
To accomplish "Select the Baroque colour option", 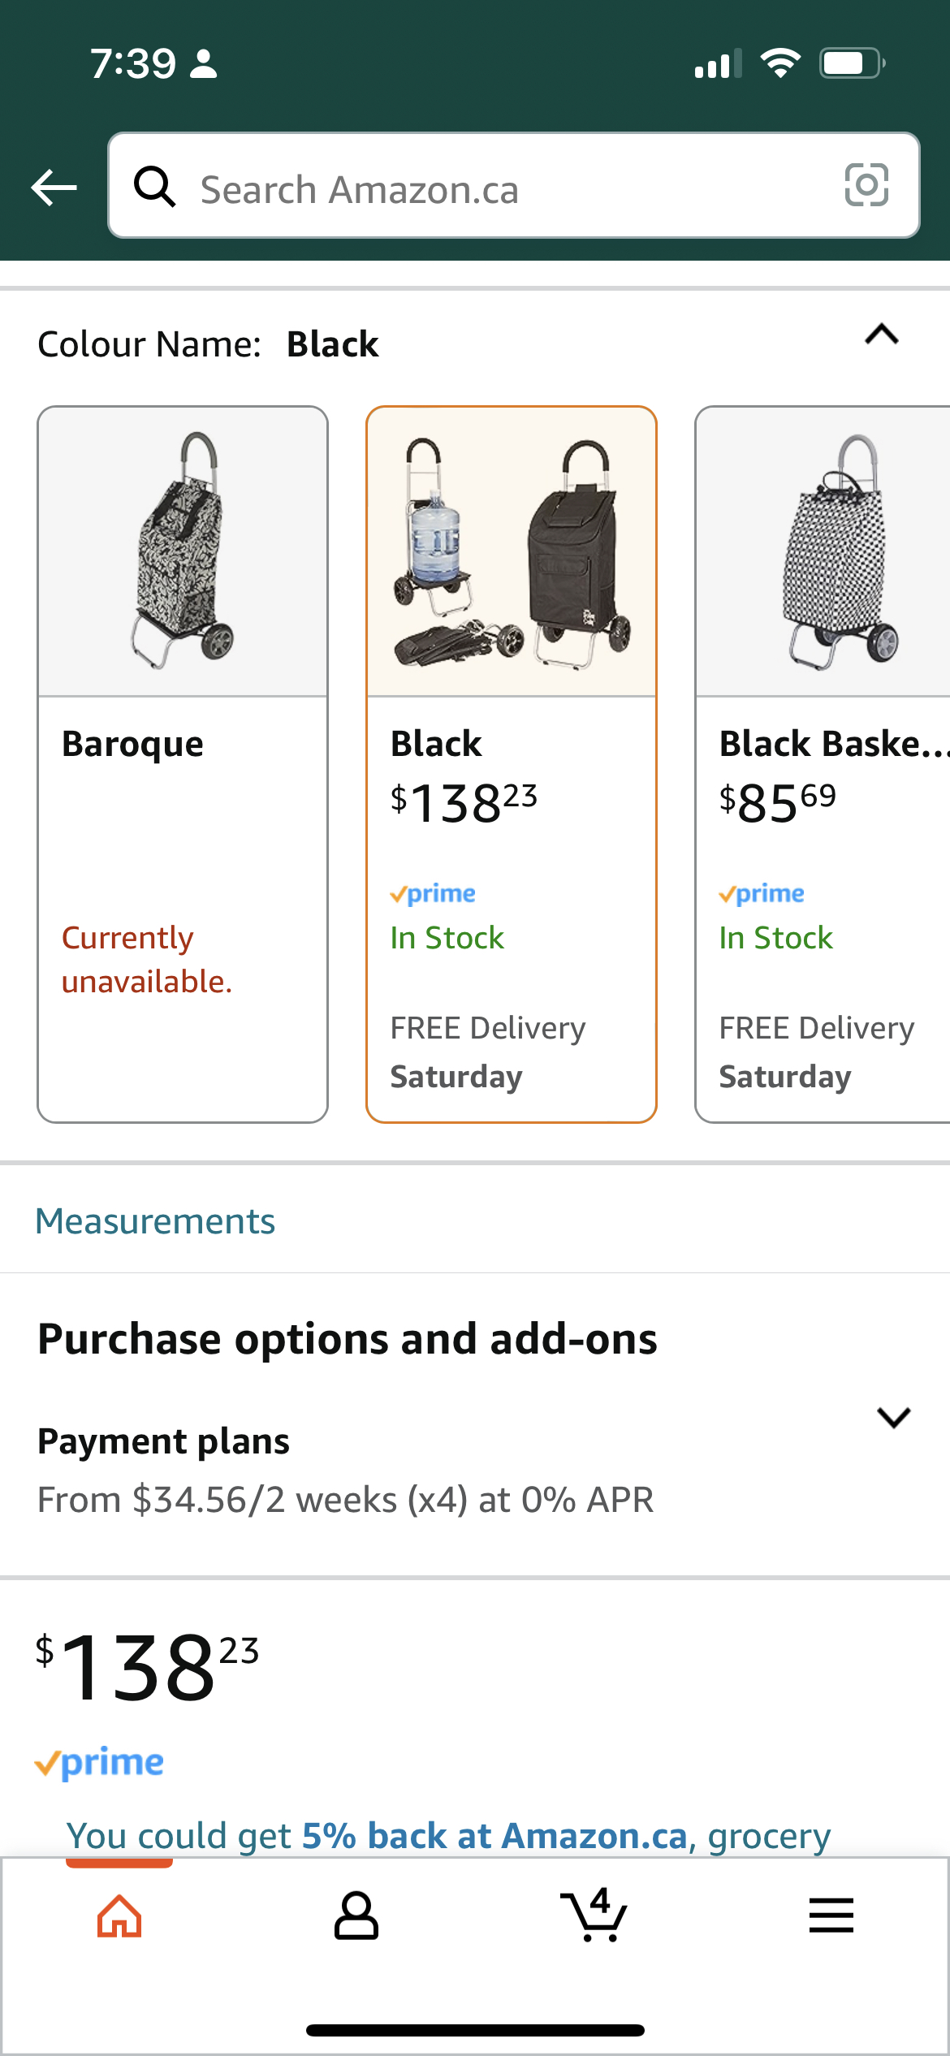I will [183, 764].
